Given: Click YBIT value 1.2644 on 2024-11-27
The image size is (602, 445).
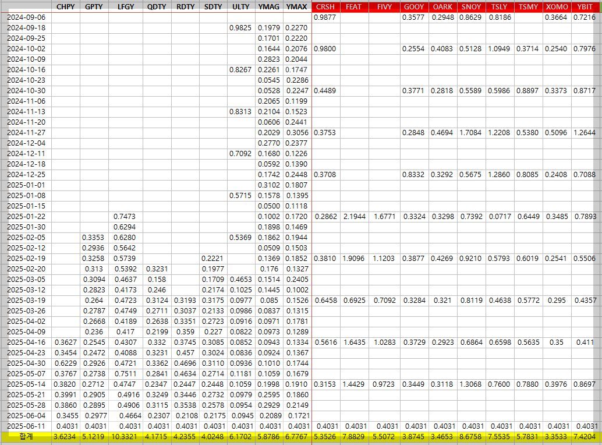Looking at the screenshot, I should (585, 132).
